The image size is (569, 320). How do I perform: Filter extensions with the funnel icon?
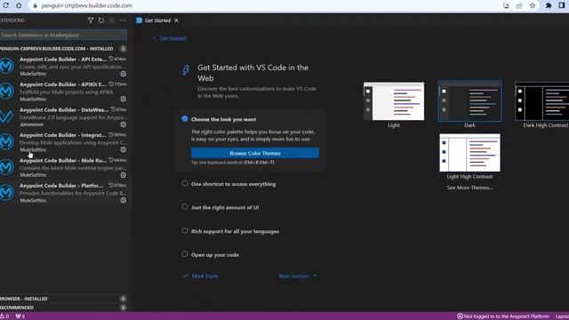[x=91, y=20]
